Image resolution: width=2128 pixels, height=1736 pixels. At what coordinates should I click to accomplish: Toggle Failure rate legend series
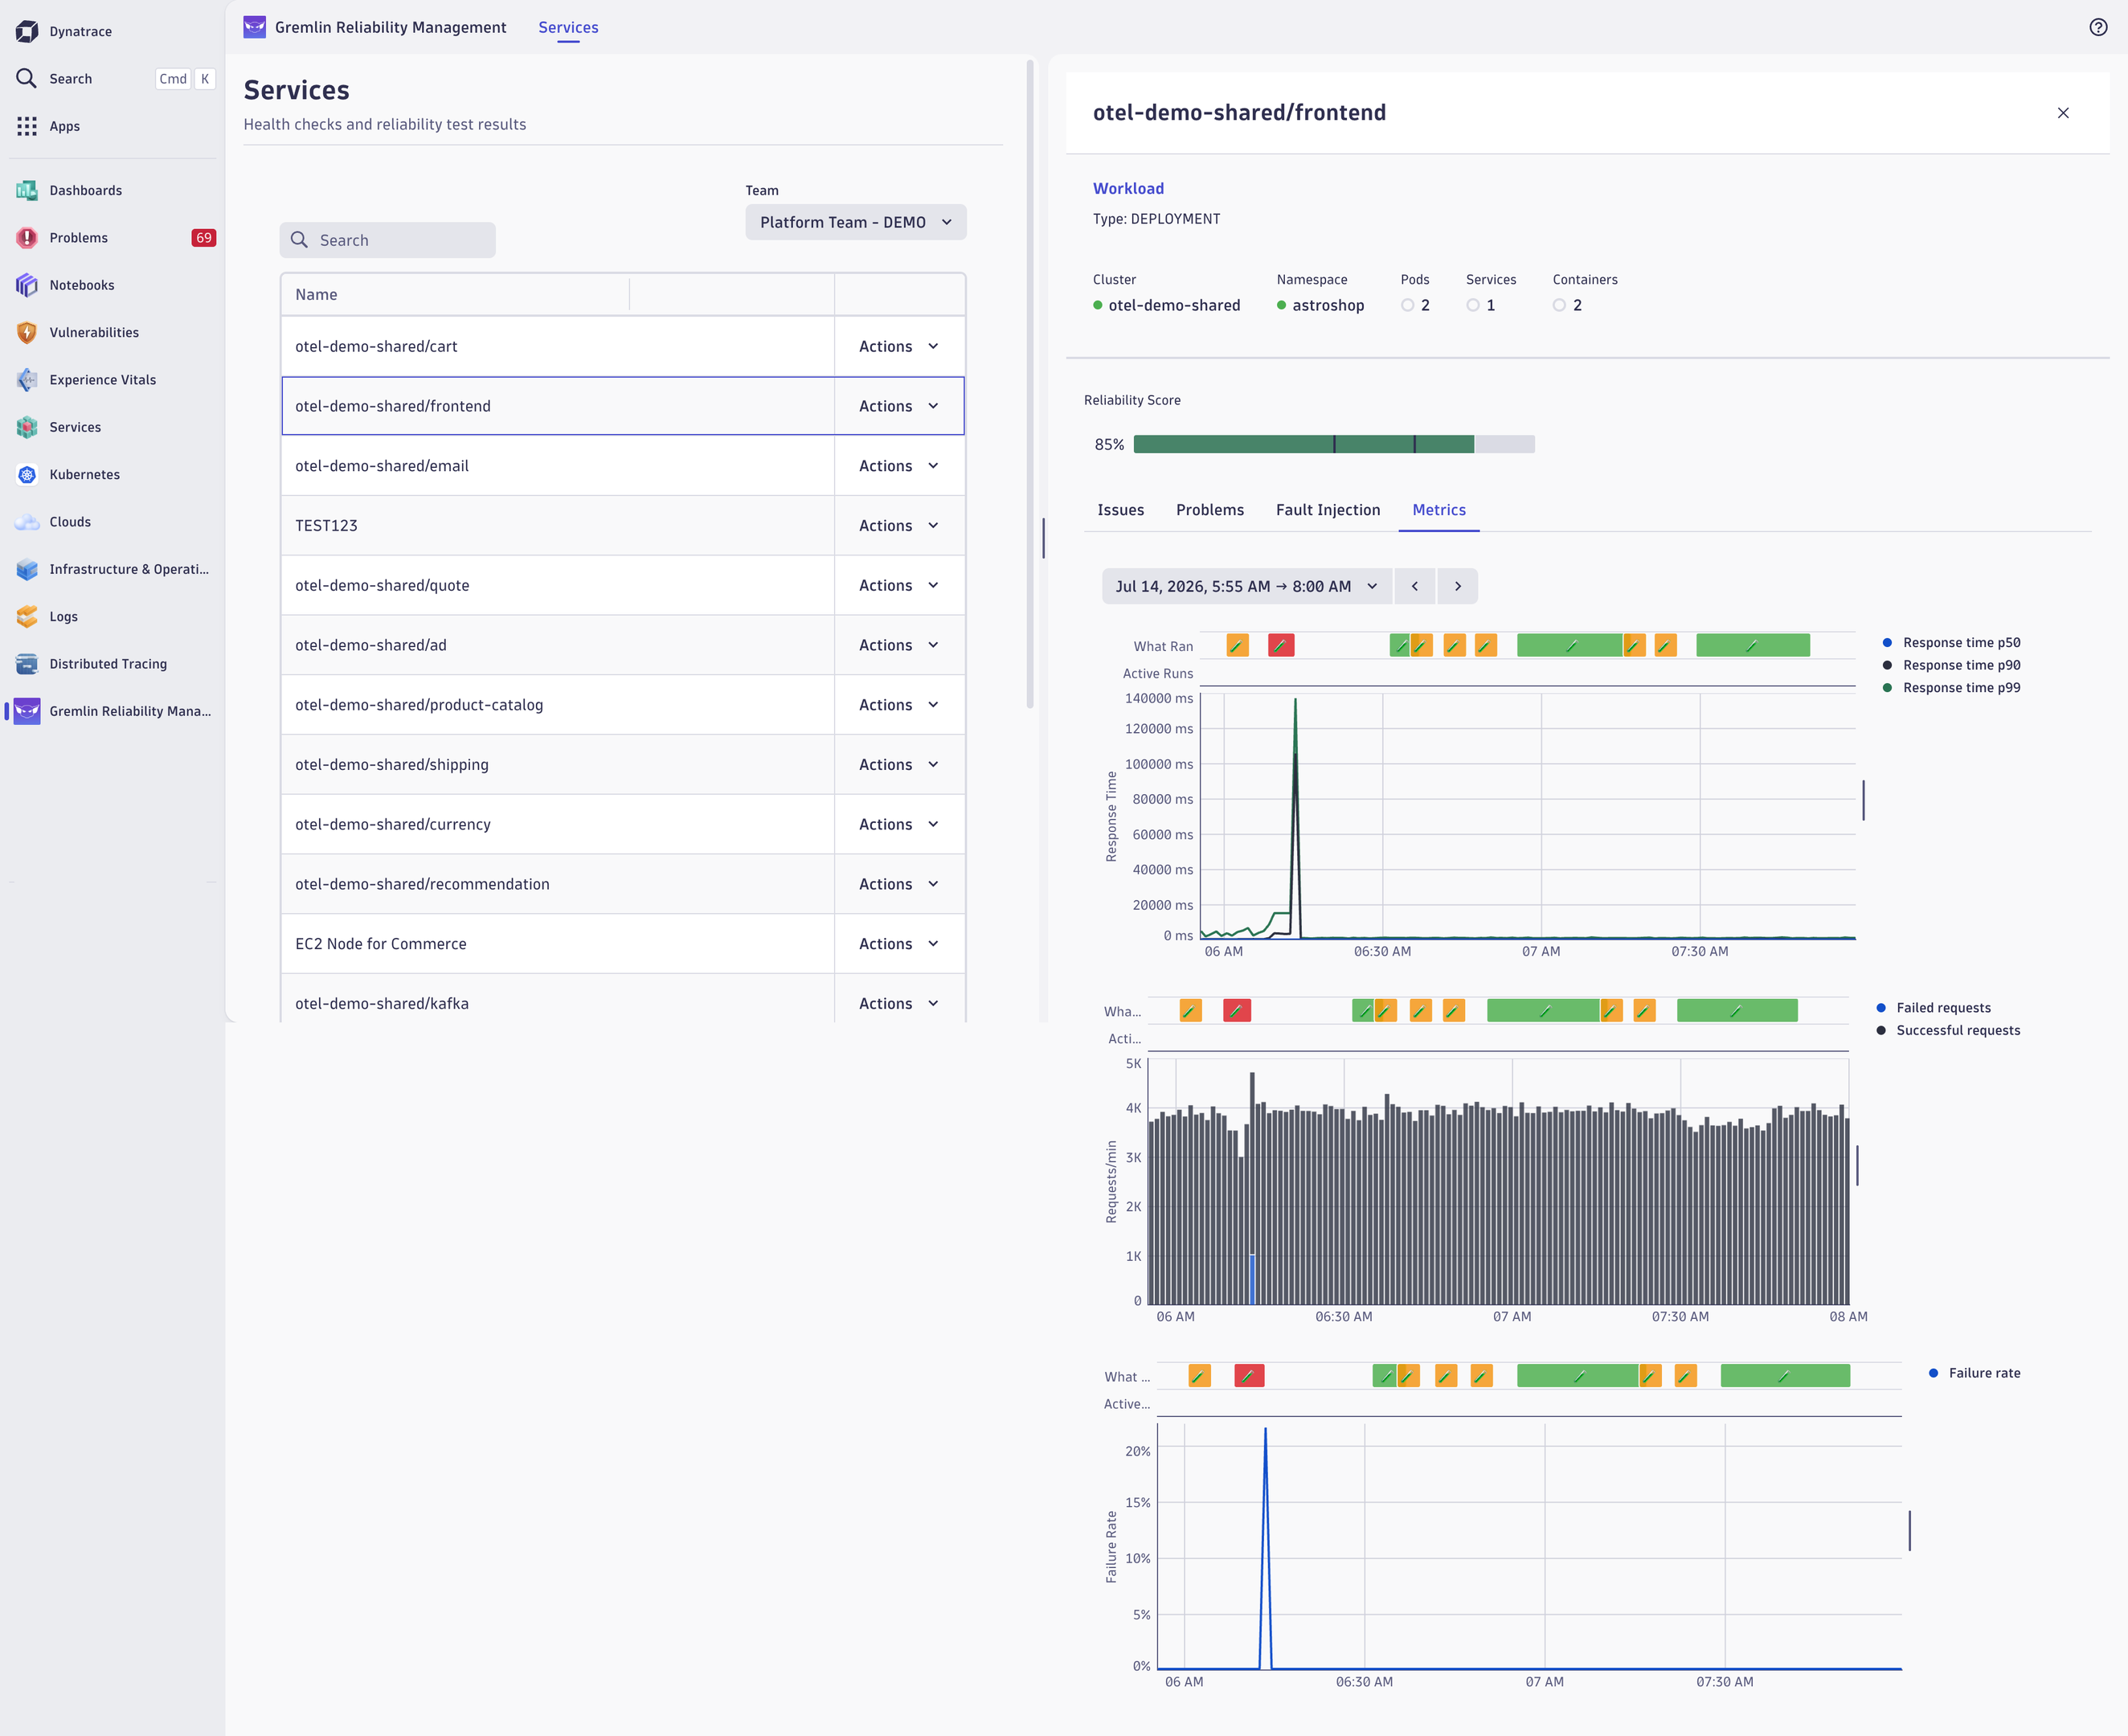pos(1974,1373)
